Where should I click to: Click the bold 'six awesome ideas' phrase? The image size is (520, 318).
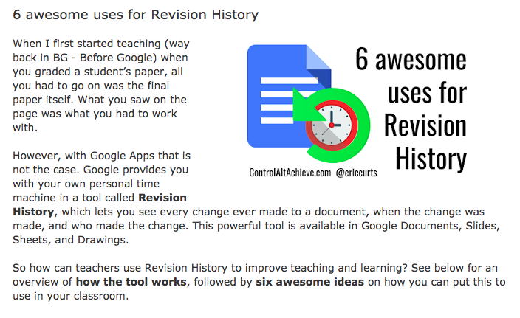point(309,282)
